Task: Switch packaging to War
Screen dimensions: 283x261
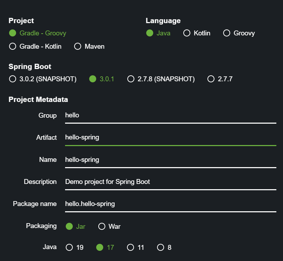Action: tap(102, 226)
